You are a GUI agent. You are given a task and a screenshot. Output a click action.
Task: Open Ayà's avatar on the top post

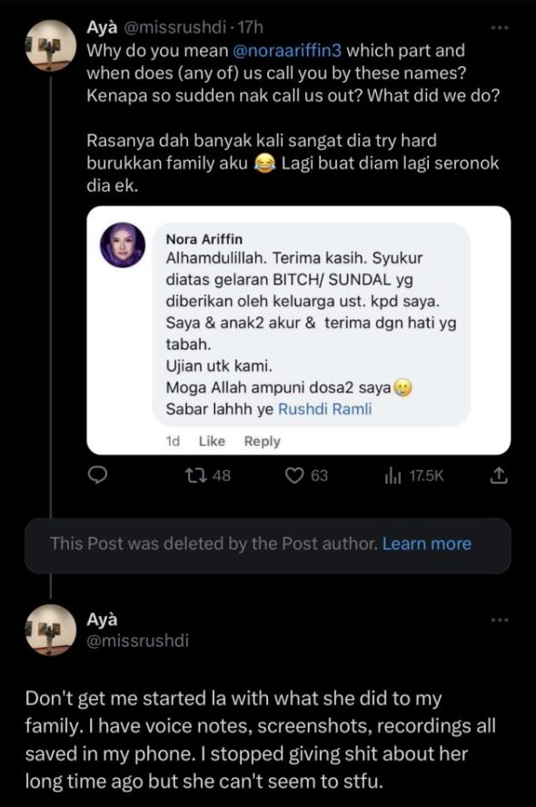click(x=51, y=45)
